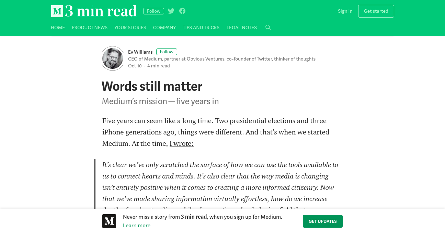
Task: Open the publication's Facebook icon link
Action: tap(182, 11)
